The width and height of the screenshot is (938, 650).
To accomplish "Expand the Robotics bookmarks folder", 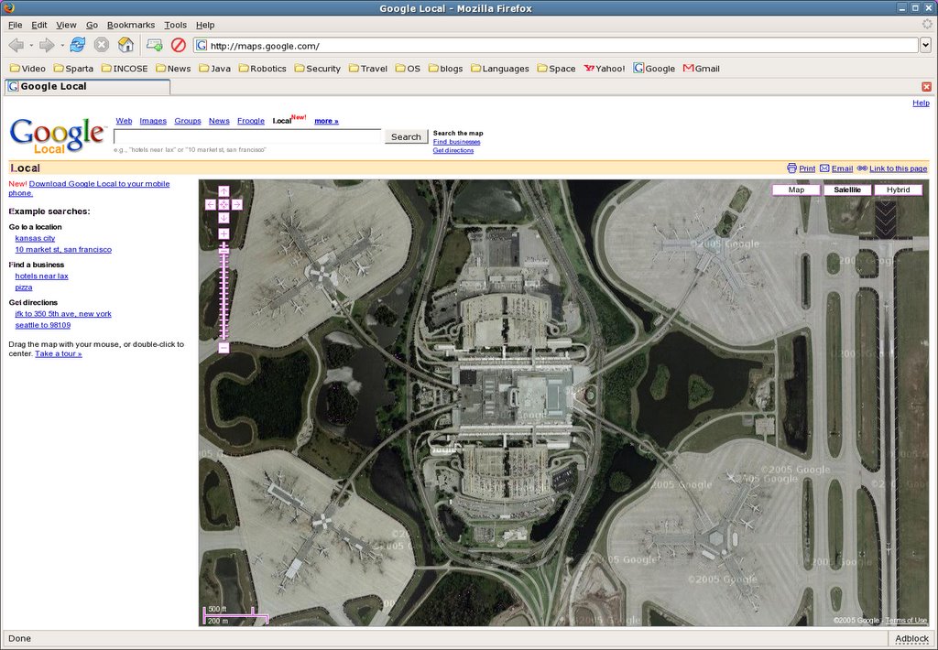I will [x=263, y=68].
